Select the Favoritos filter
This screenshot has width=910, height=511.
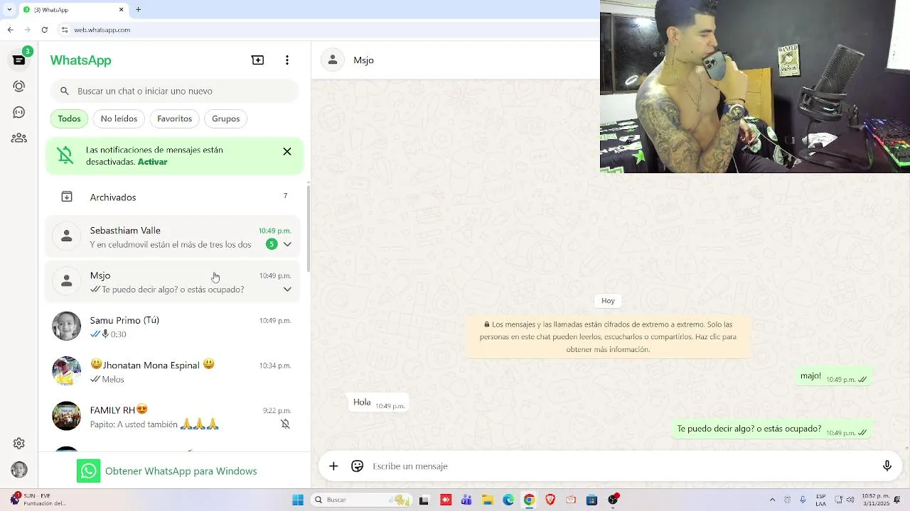click(174, 119)
